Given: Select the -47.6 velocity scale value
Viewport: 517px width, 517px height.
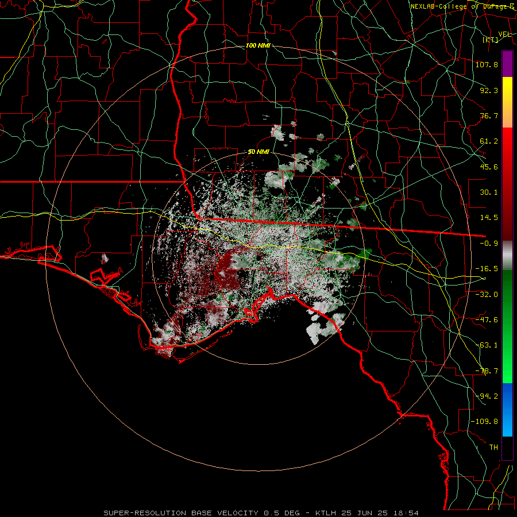Looking at the screenshot, I should pyautogui.click(x=487, y=320).
